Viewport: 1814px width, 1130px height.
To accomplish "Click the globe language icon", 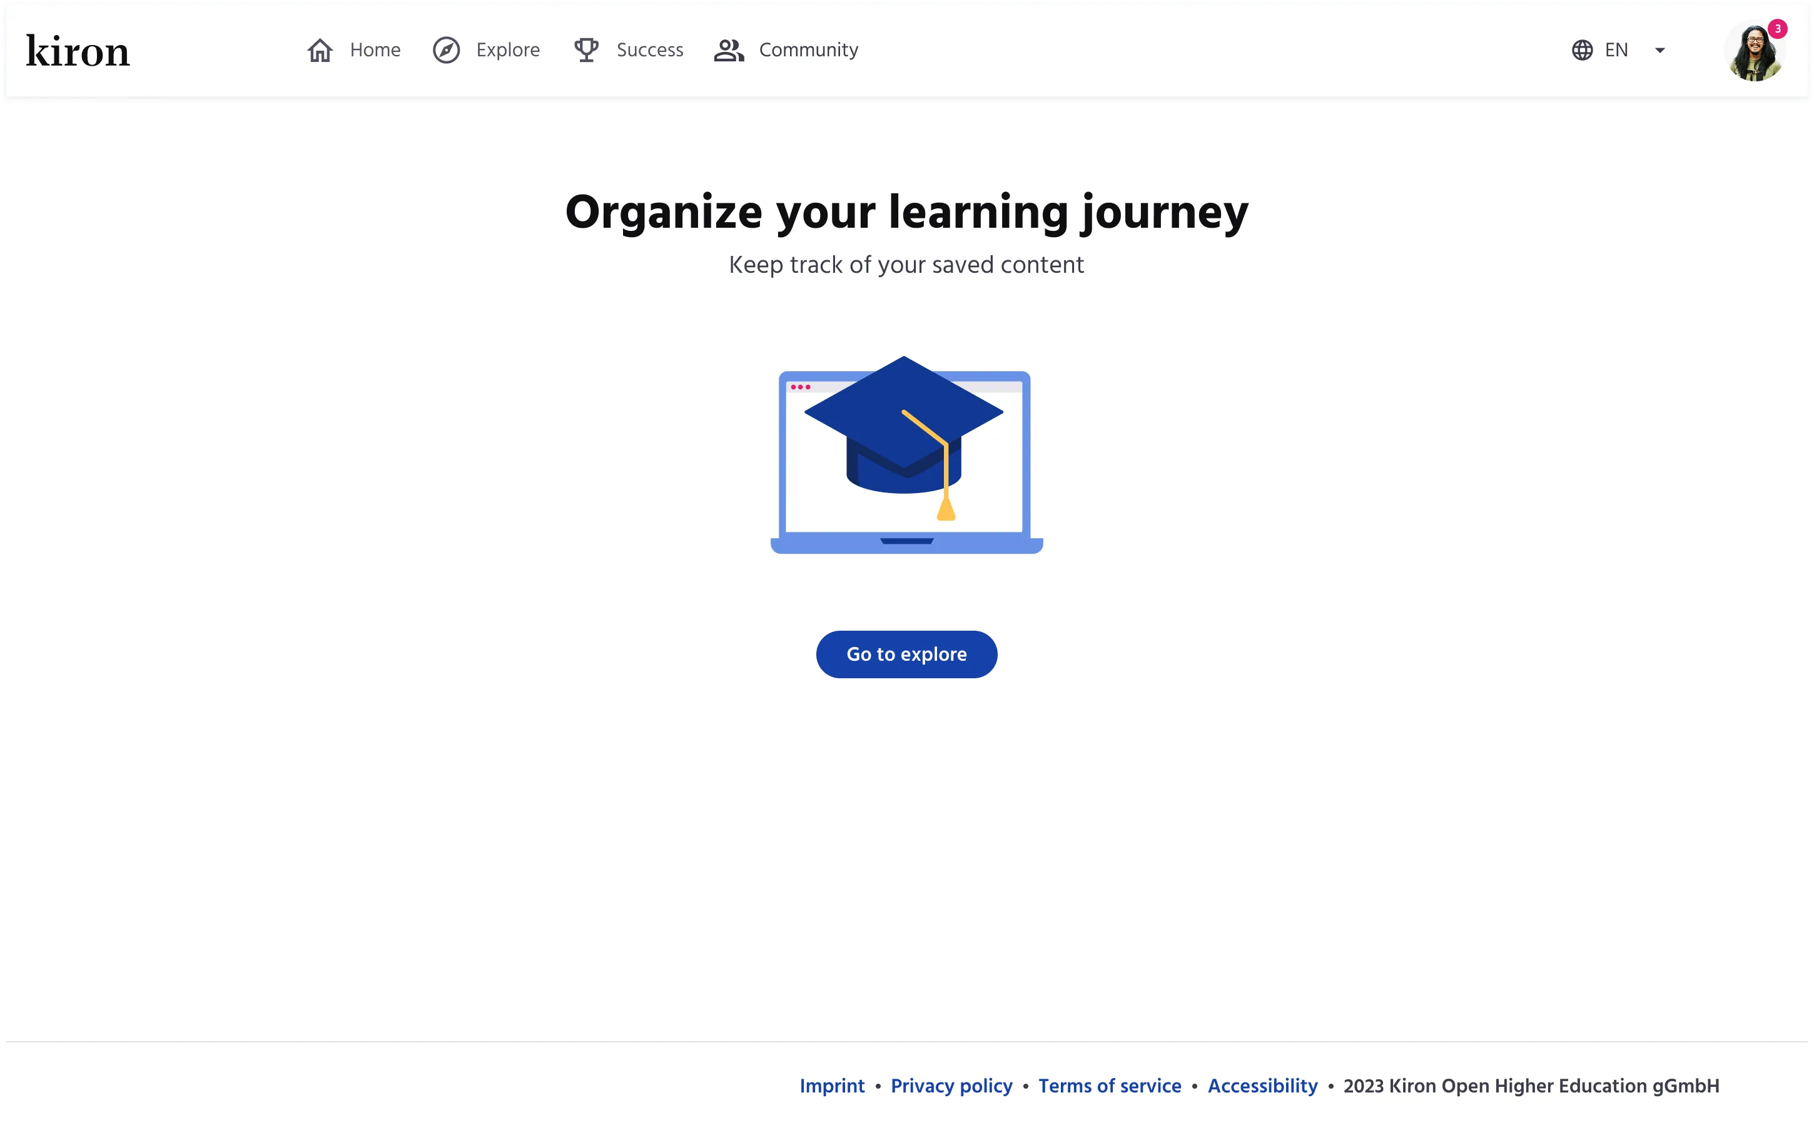I will click(x=1582, y=49).
